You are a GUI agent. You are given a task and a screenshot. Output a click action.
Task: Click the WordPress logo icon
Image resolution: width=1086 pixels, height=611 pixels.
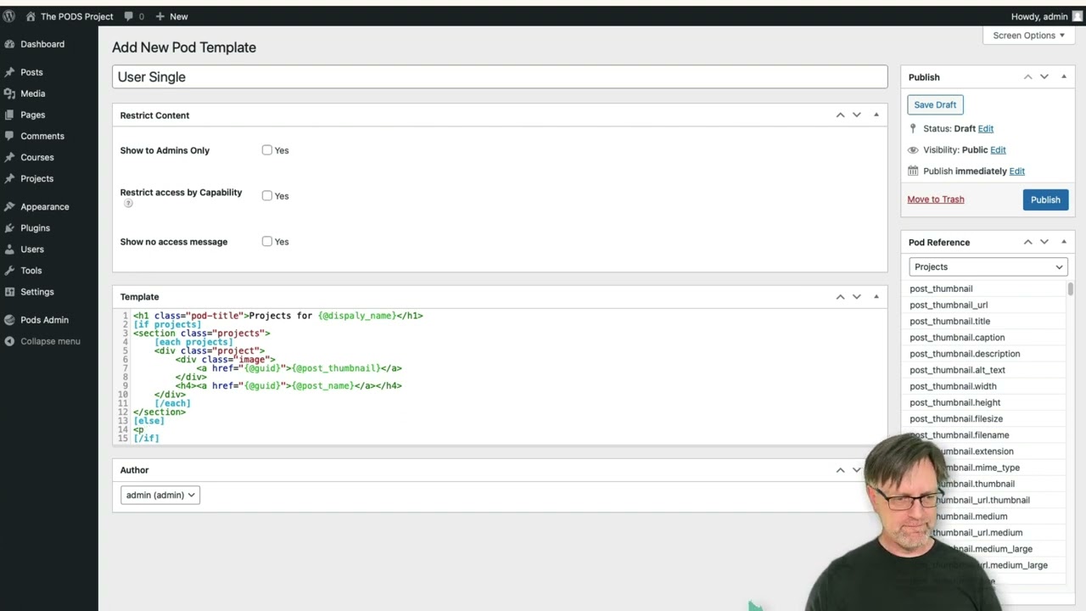coord(8,16)
